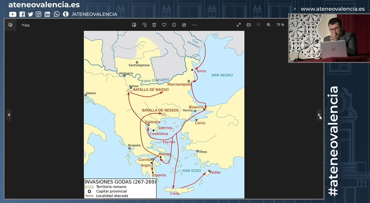Click the Instagram logo in the banner
This screenshot has width=370, height=203.
click(39, 14)
